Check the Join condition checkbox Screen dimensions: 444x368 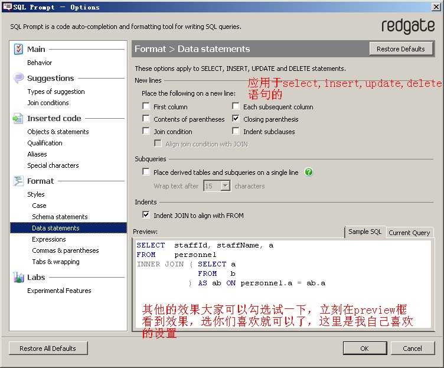(x=146, y=131)
